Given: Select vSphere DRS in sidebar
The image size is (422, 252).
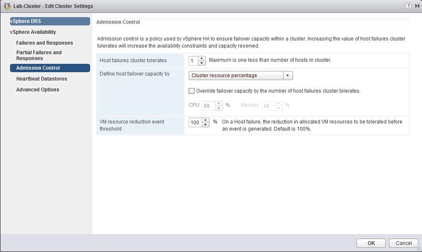Looking at the screenshot, I should click(x=50, y=21).
